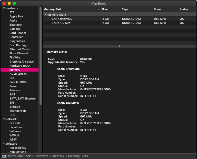The width and height of the screenshot is (197, 159).
Task: Open Applications under Software
Action: [x=18, y=152]
